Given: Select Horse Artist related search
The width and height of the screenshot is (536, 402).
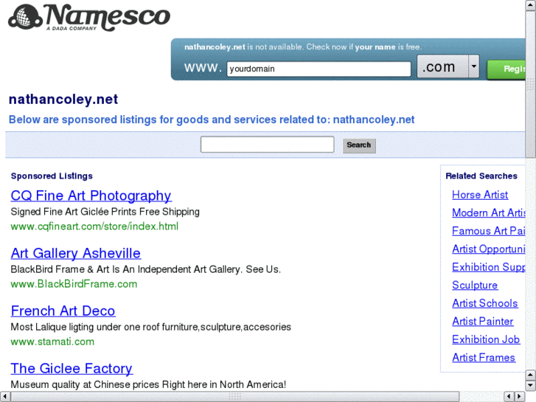Looking at the screenshot, I should click(479, 195).
